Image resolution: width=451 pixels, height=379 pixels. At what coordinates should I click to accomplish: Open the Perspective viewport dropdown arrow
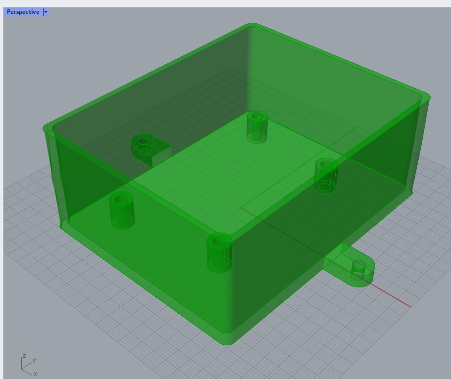coord(46,12)
